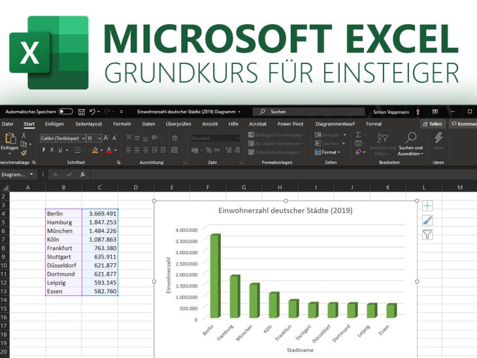This screenshot has height=358, width=477.
Task: Open the Daten tab
Action: 148,123
